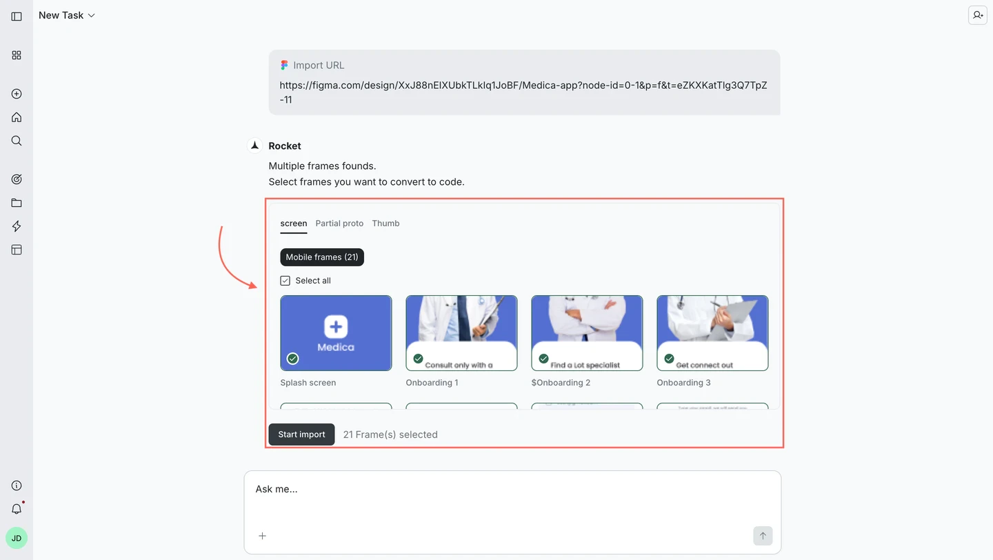Click the JD profile avatar
Viewport: 993px width, 560px height.
click(x=16, y=537)
